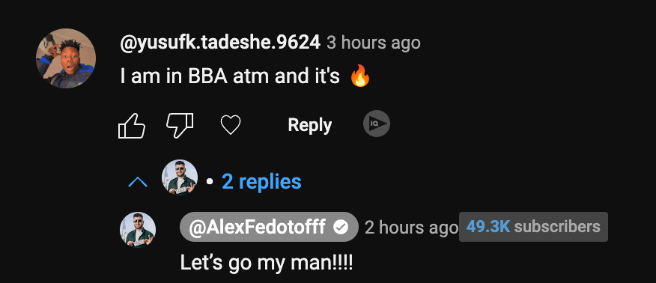This screenshot has width=656, height=283.
Task: Collapse replies using the blue chevron
Action: [x=138, y=182]
